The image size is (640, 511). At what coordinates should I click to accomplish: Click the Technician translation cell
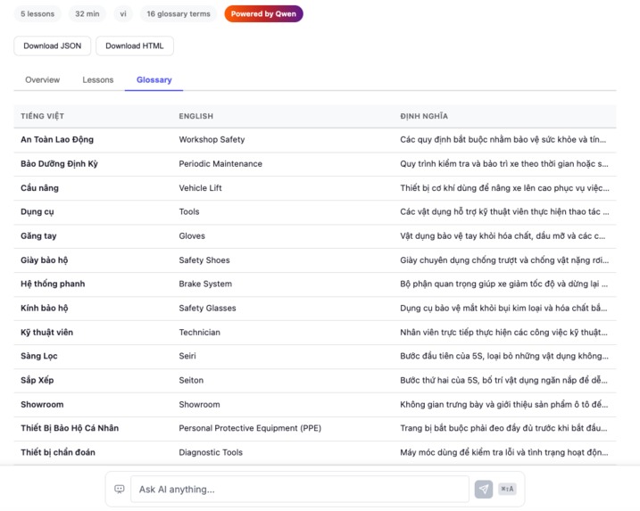(199, 332)
